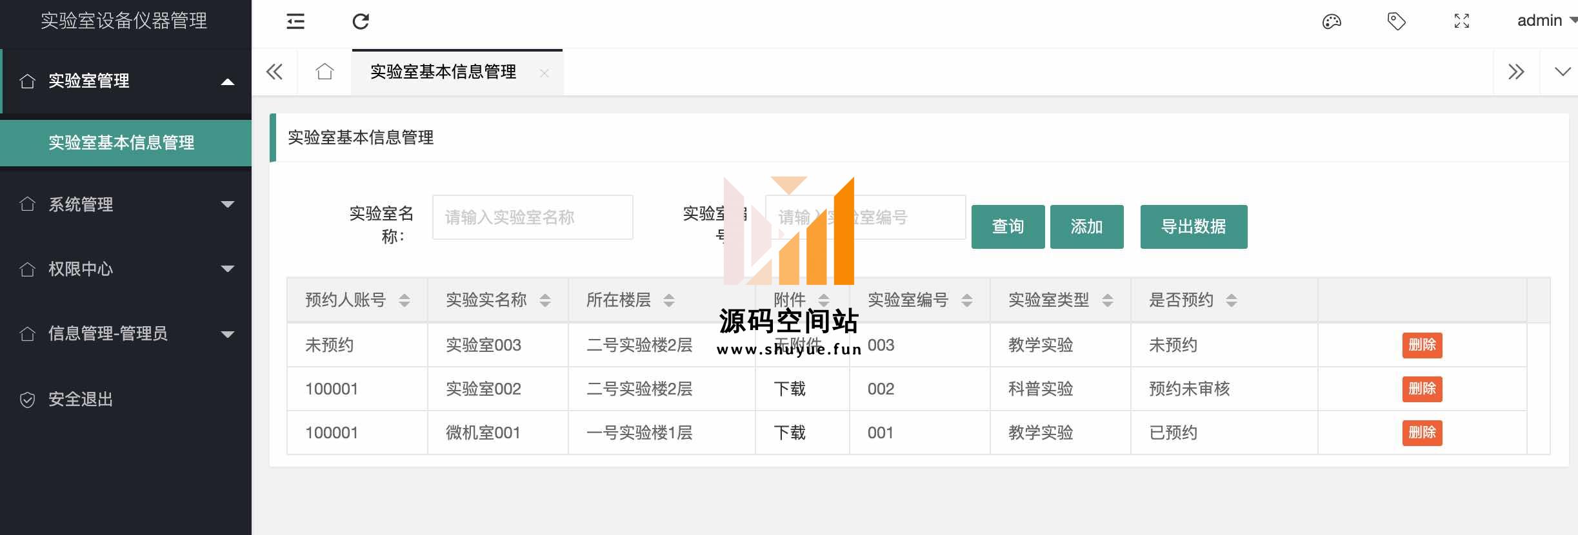Open the tab operations dropdown chevron
Viewport: 1578px width, 535px height.
click(1563, 72)
